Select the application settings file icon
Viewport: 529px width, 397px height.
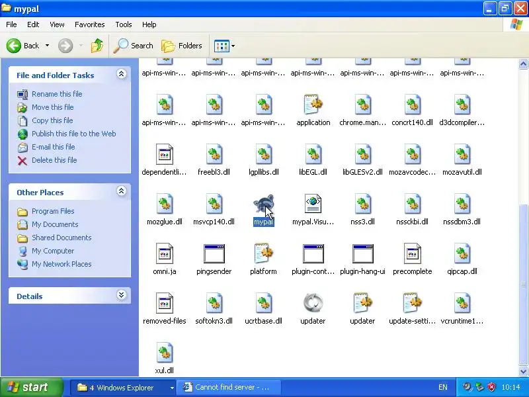pos(313,105)
